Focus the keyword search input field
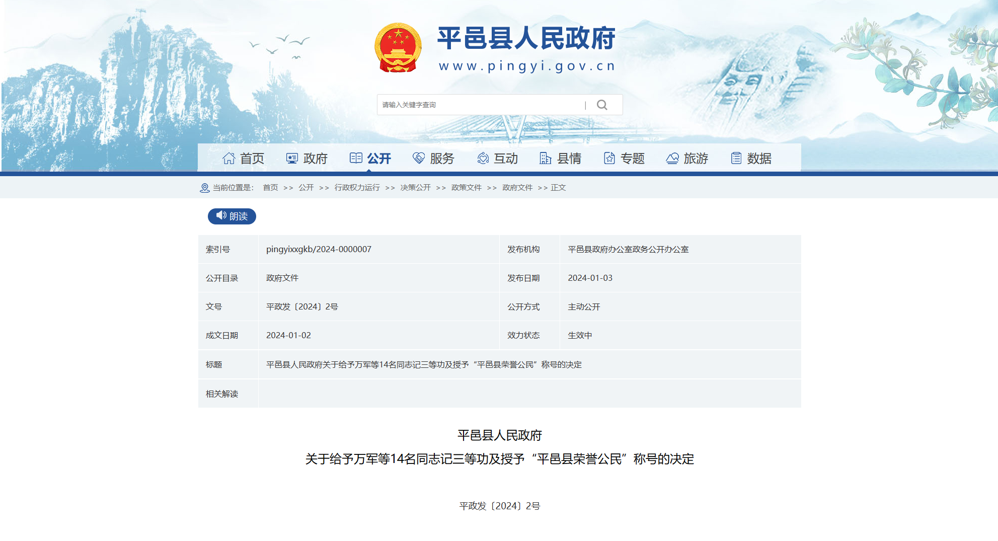This screenshot has width=998, height=541. (481, 105)
